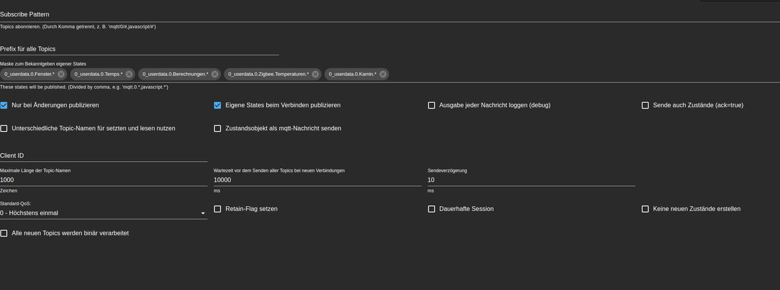Delete the 0_userdata.0.Berechnungen.* chip
The image size is (780, 290).
214,74
